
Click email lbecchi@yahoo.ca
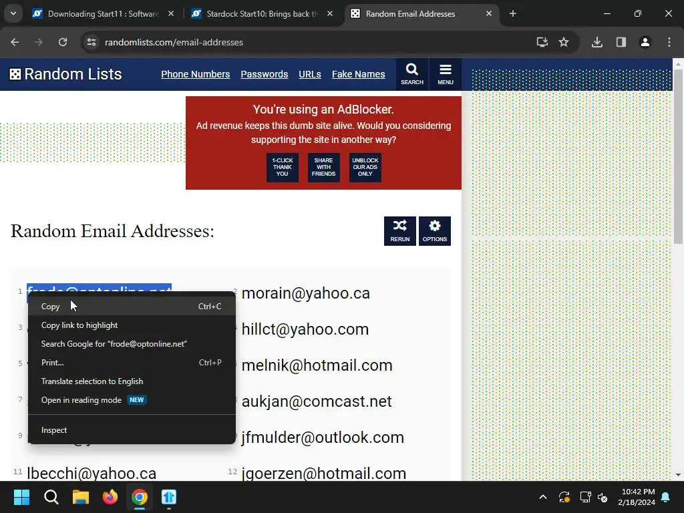92,474
